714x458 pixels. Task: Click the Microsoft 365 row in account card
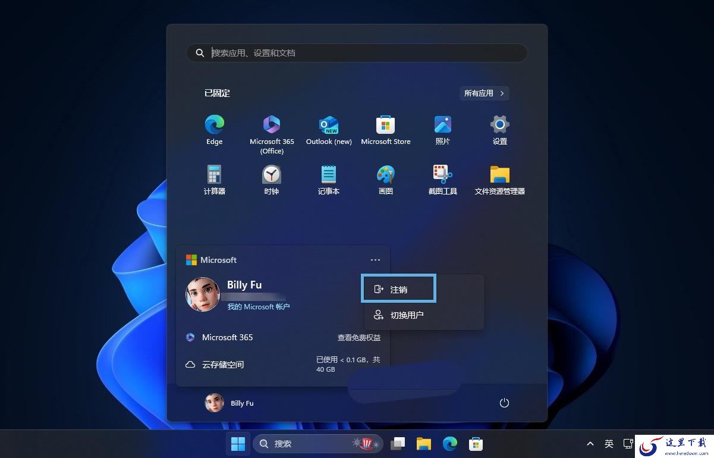(x=283, y=337)
